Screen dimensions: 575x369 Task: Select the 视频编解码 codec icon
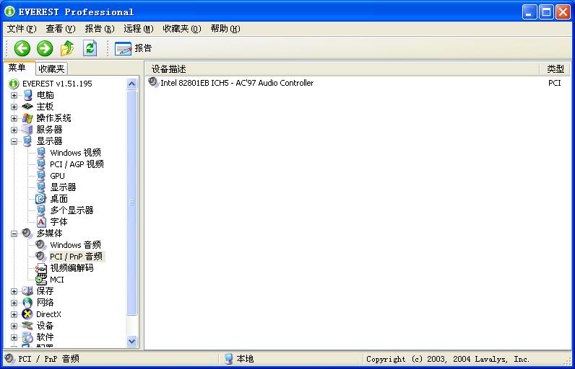point(41,268)
